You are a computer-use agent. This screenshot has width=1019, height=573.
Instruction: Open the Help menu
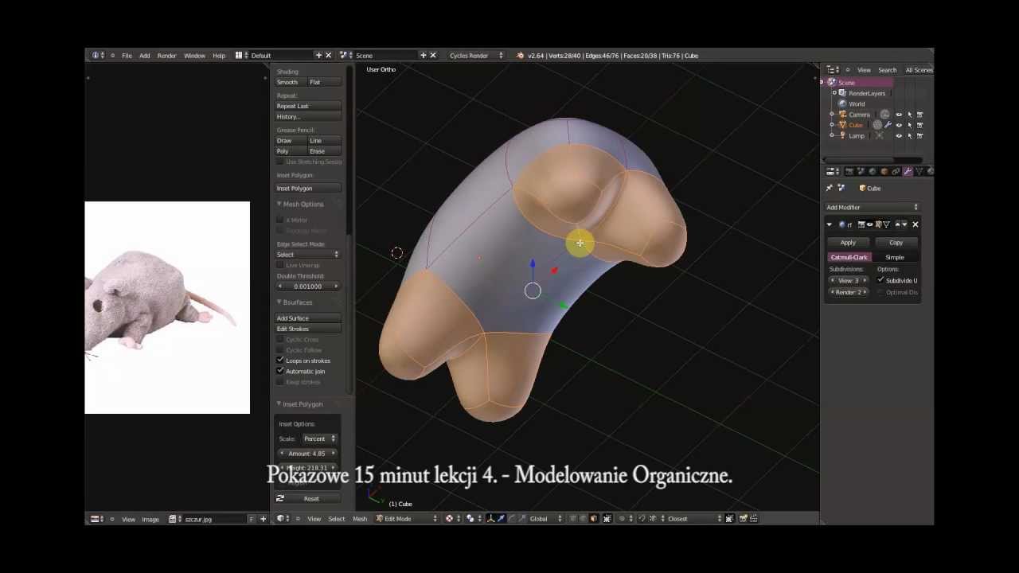pyautogui.click(x=219, y=56)
